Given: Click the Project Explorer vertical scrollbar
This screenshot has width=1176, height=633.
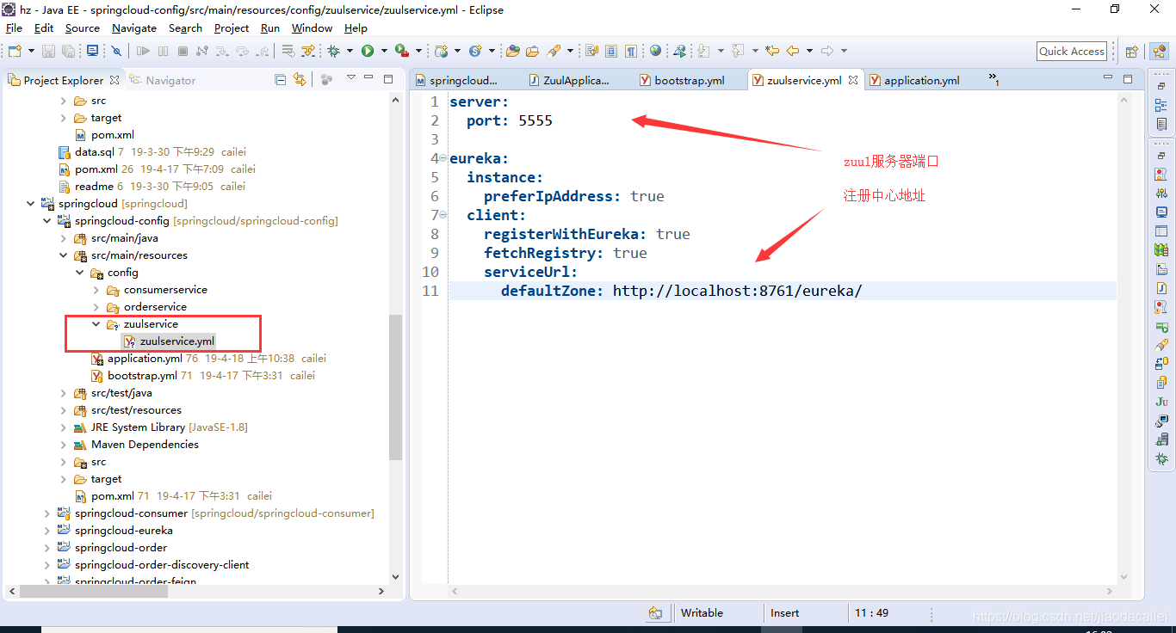Looking at the screenshot, I should point(395,387).
